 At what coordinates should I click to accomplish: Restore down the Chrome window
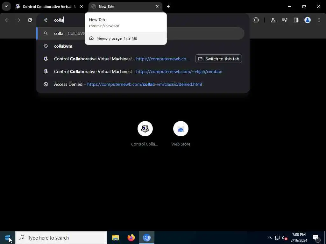click(304, 6)
